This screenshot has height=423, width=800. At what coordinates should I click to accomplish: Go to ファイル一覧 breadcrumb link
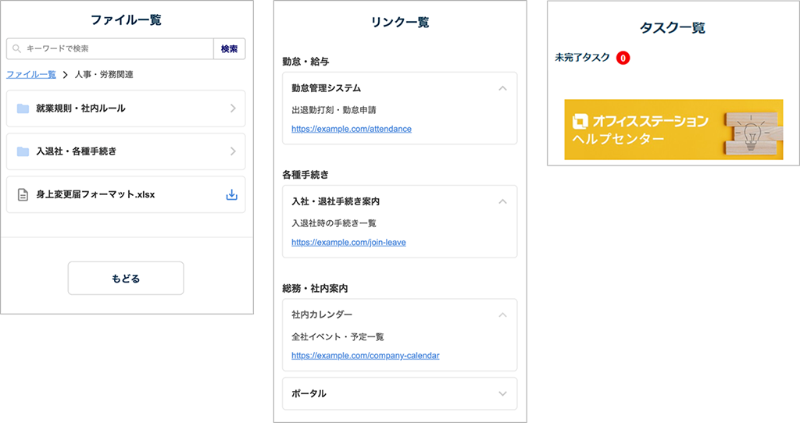point(31,75)
